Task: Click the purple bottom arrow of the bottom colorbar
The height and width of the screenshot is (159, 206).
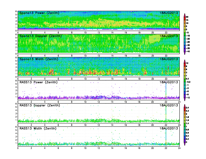Action: [184, 144]
